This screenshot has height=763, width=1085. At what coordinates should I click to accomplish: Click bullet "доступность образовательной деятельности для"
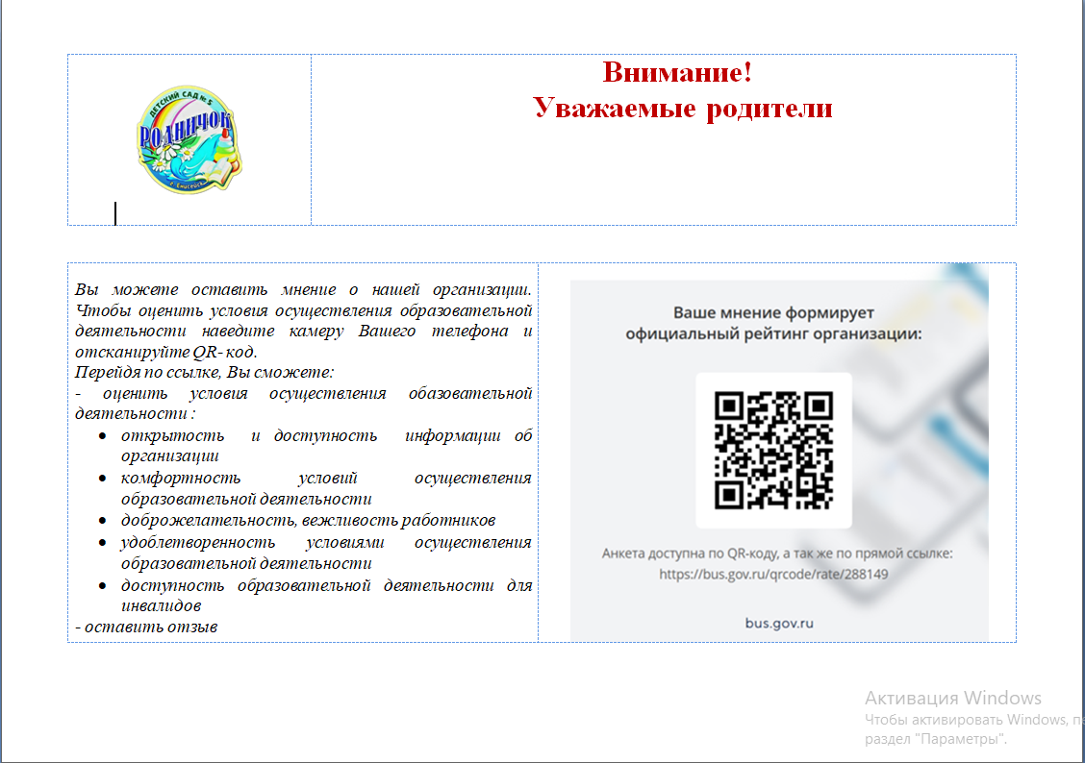tap(326, 585)
